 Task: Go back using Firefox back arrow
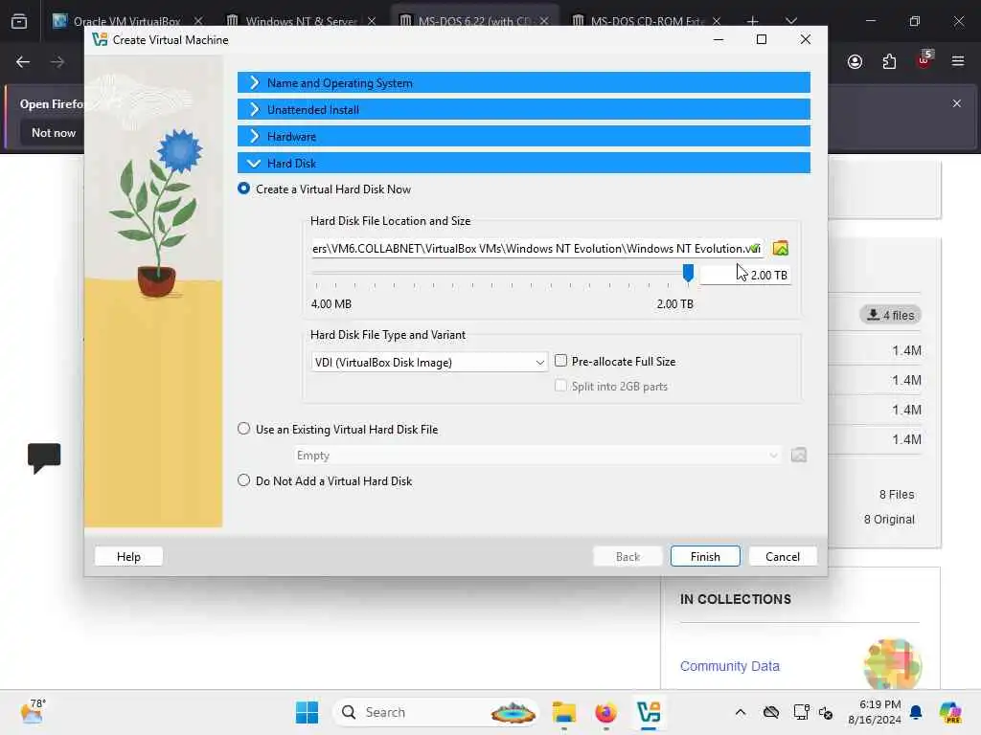[x=23, y=62]
